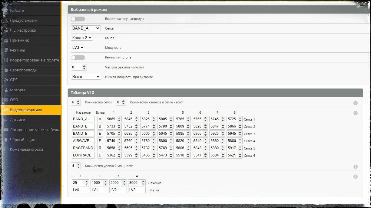Screen dimensions: 371x208
Task: Click help icon beside Количество уровней мощности
Action: point(356,167)
